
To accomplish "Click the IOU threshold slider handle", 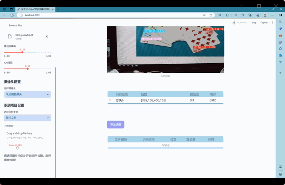I will coord(28,69).
